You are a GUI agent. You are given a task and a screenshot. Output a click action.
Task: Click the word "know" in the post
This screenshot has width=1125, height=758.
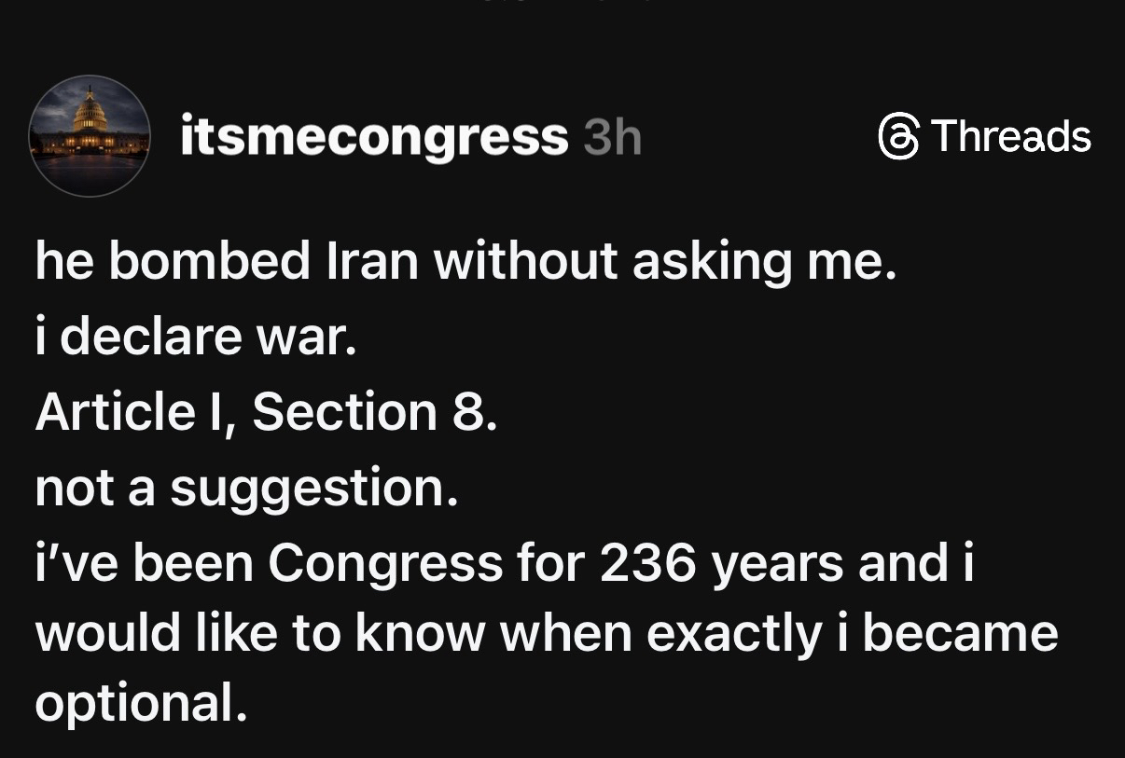(420, 634)
